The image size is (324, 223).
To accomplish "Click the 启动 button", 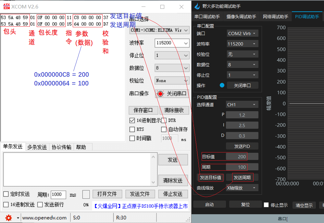I will [x=209, y=204].
